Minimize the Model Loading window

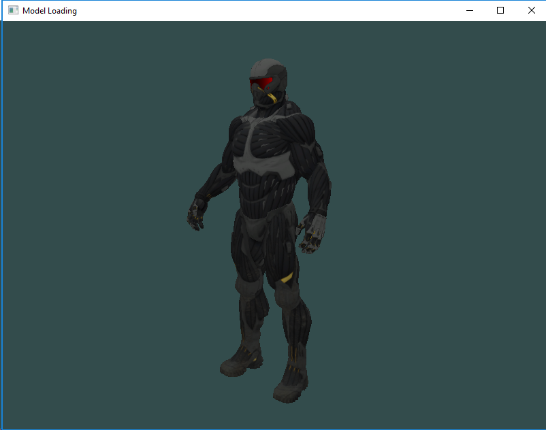pyautogui.click(x=469, y=10)
